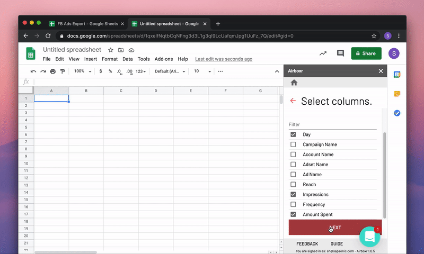The height and width of the screenshot is (254, 424).
Task: Click the redo icon in toolbar
Action: (x=43, y=71)
